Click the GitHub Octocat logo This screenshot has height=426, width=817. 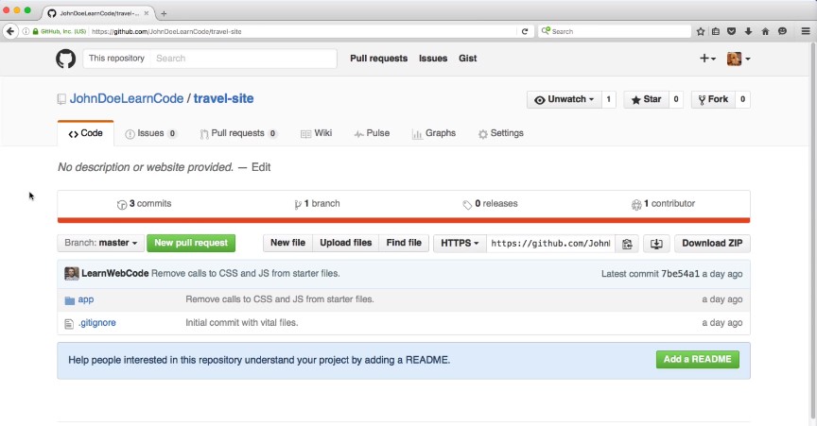64,59
